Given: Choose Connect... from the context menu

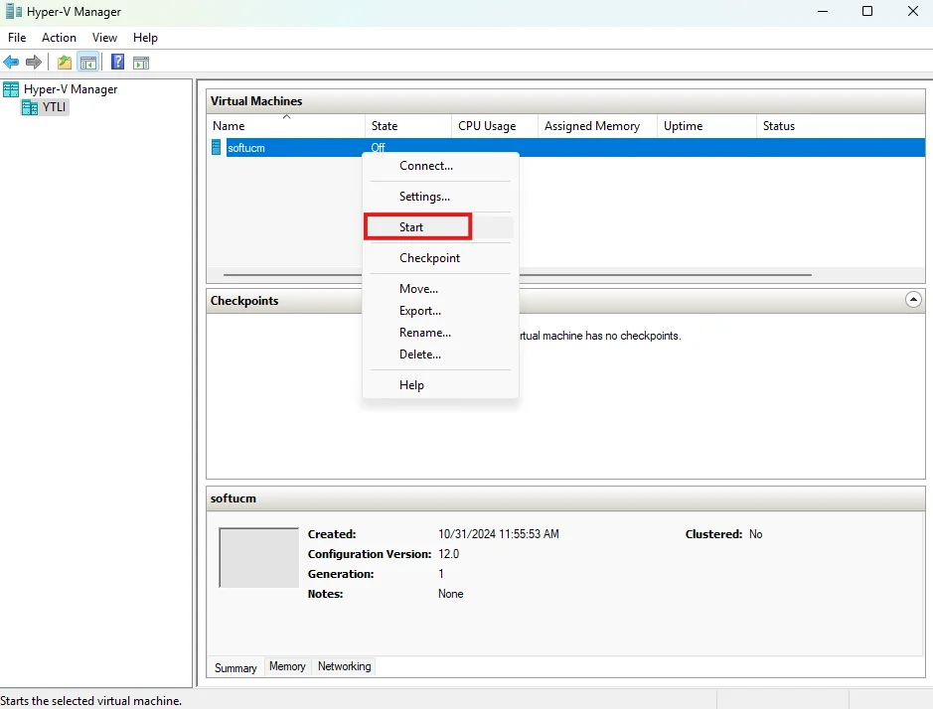Looking at the screenshot, I should 440,166.
